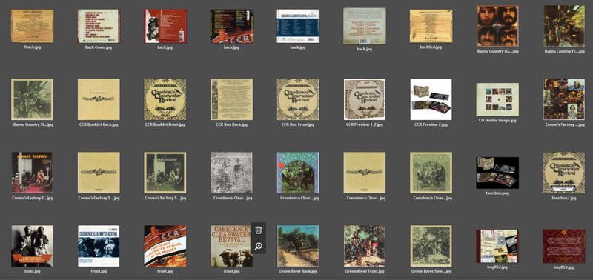
Task: Select the green-tinted Cosmo's Factory S....jpg thumbnail
Action: [165, 173]
